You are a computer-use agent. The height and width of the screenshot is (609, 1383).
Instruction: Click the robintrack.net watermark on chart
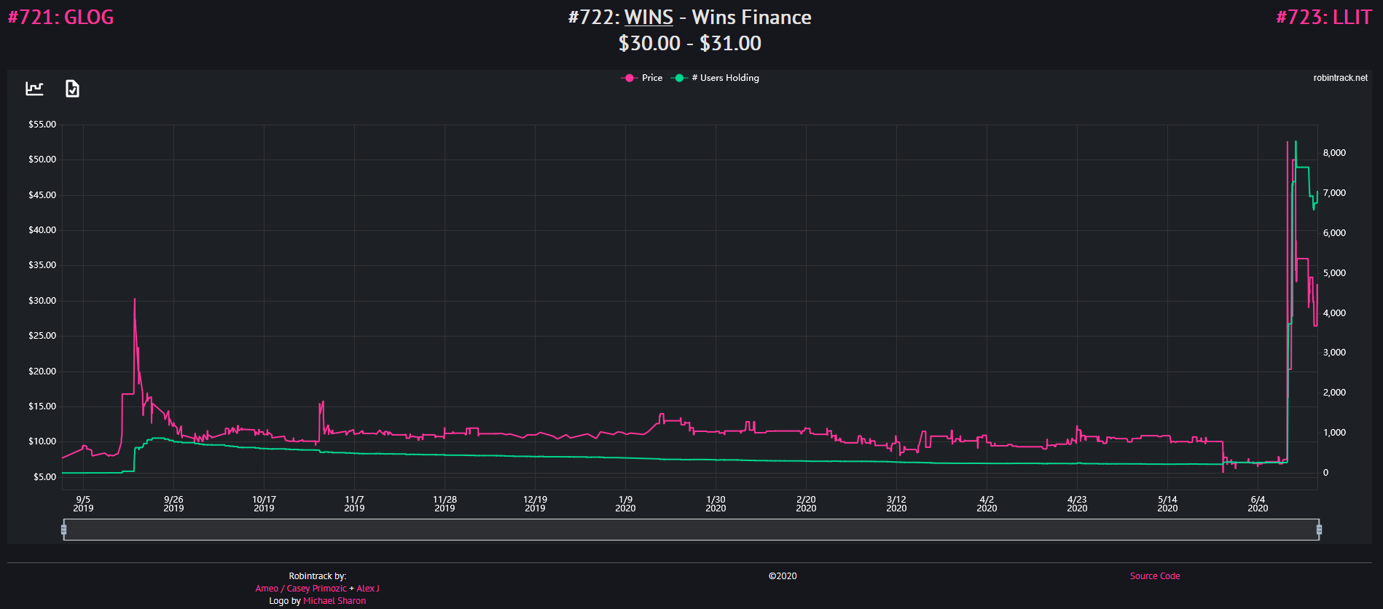(x=1340, y=78)
